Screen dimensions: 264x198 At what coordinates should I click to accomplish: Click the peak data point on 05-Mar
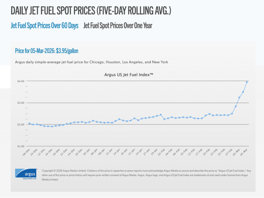coord(247,82)
